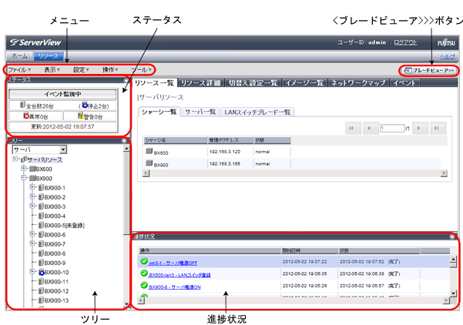Open the 操作 menu
This screenshot has height=325, width=463.
click(x=110, y=70)
